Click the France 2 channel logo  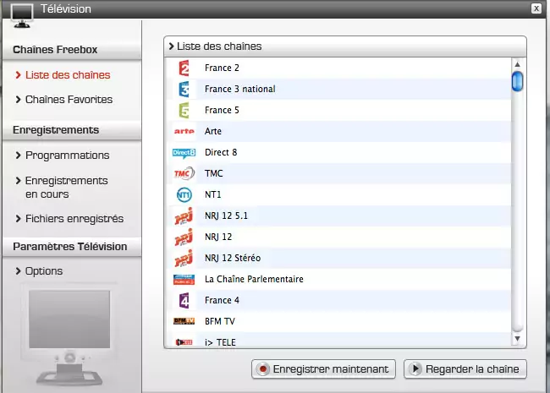point(184,68)
